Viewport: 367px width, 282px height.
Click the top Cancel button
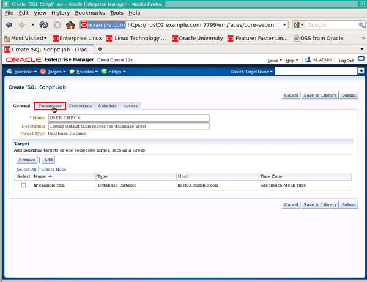291,95
